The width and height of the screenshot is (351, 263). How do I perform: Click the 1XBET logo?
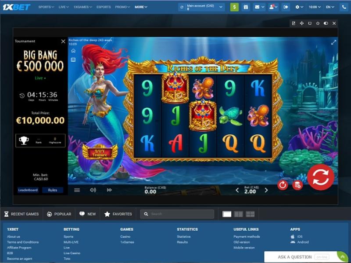pos(16,7)
